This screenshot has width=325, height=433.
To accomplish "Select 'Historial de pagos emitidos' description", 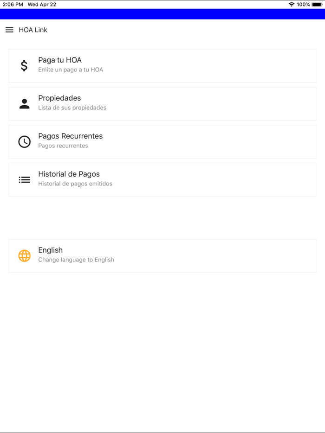I will 75,184.
